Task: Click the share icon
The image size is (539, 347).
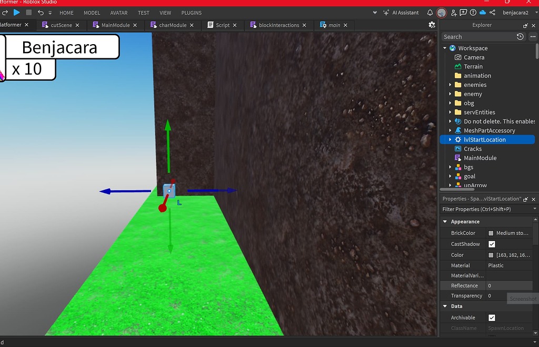Action: point(492,13)
